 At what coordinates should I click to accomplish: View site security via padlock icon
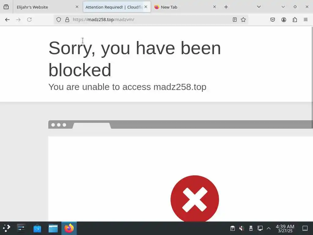(67, 20)
